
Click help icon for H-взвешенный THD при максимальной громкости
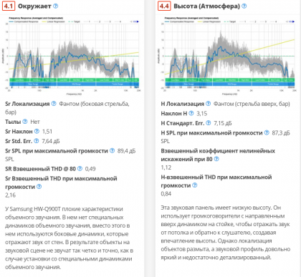coord(195,185)
